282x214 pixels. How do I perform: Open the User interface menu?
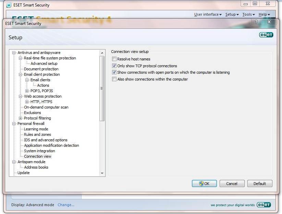coord(208,14)
